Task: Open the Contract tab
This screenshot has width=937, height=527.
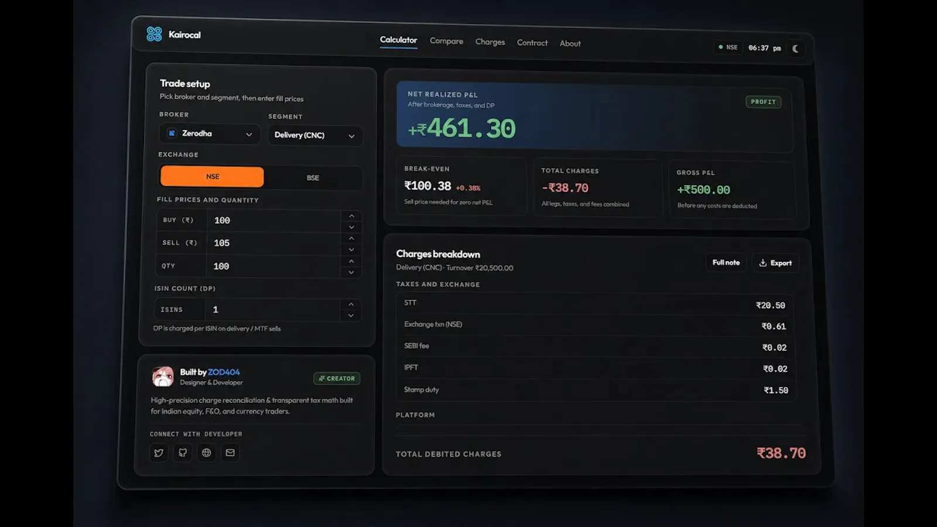Action: pyautogui.click(x=532, y=43)
